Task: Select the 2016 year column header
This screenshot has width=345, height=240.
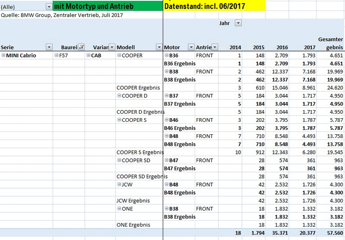Action: point(282,47)
